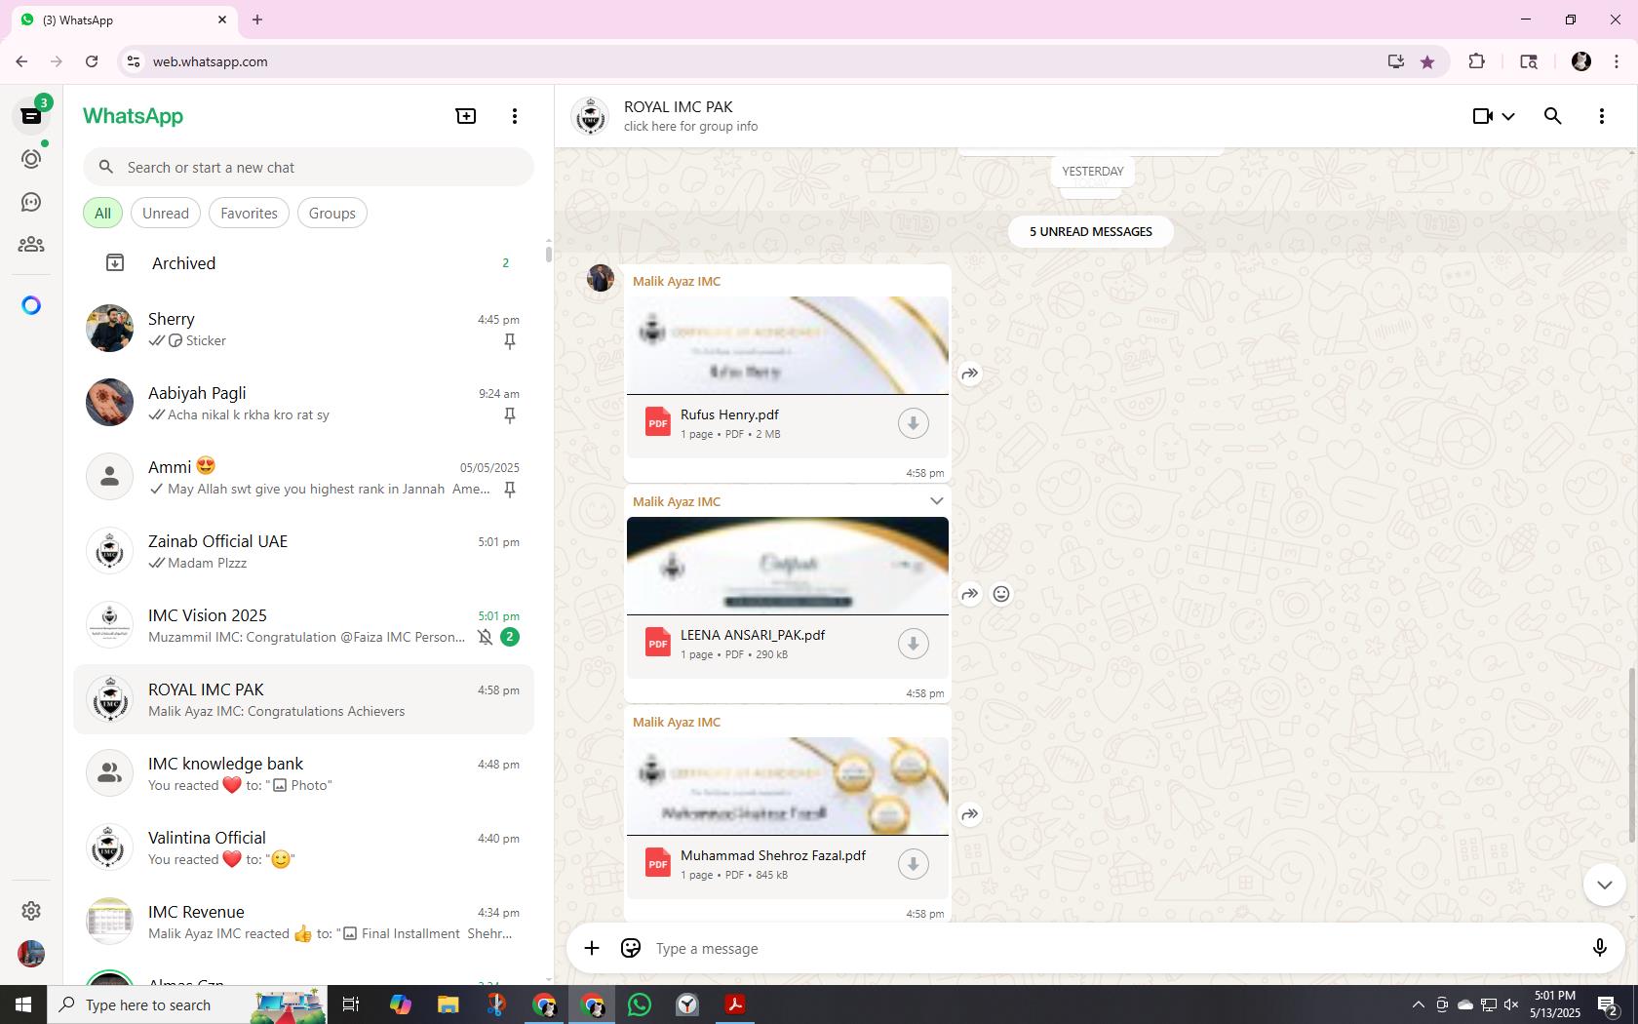1638x1024 pixels.
Task: Open Zainab Official UAE chat
Action: [303, 551]
